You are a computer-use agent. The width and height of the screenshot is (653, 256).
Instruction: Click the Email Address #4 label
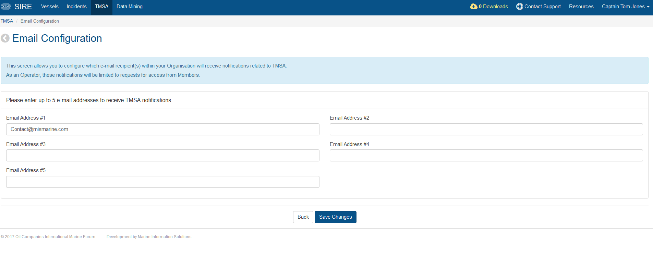click(349, 144)
